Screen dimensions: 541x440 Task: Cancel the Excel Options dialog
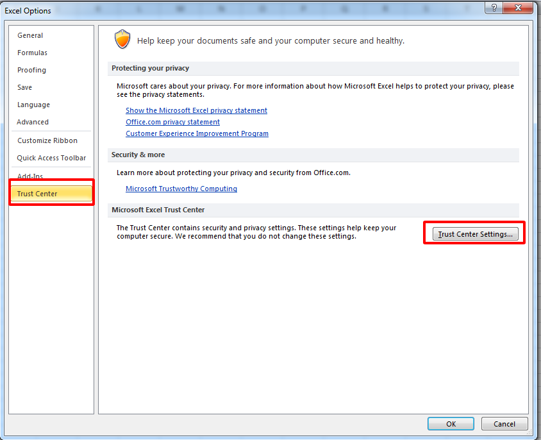[x=504, y=423]
